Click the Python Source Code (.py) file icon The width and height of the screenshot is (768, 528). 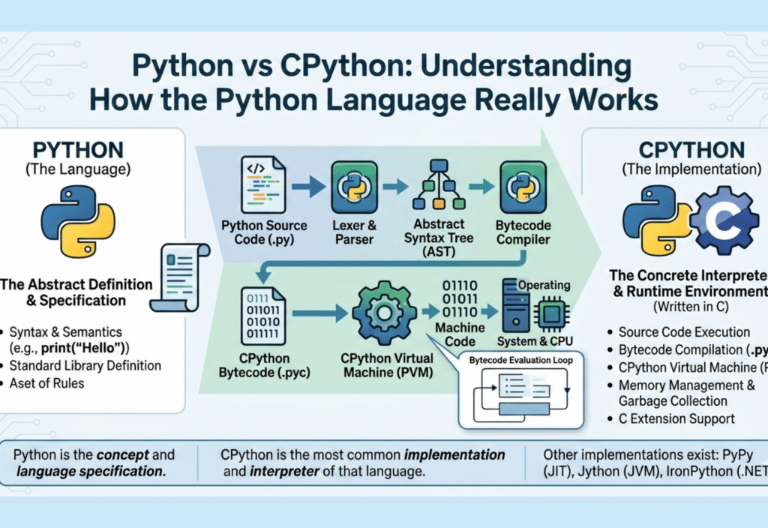click(x=264, y=184)
